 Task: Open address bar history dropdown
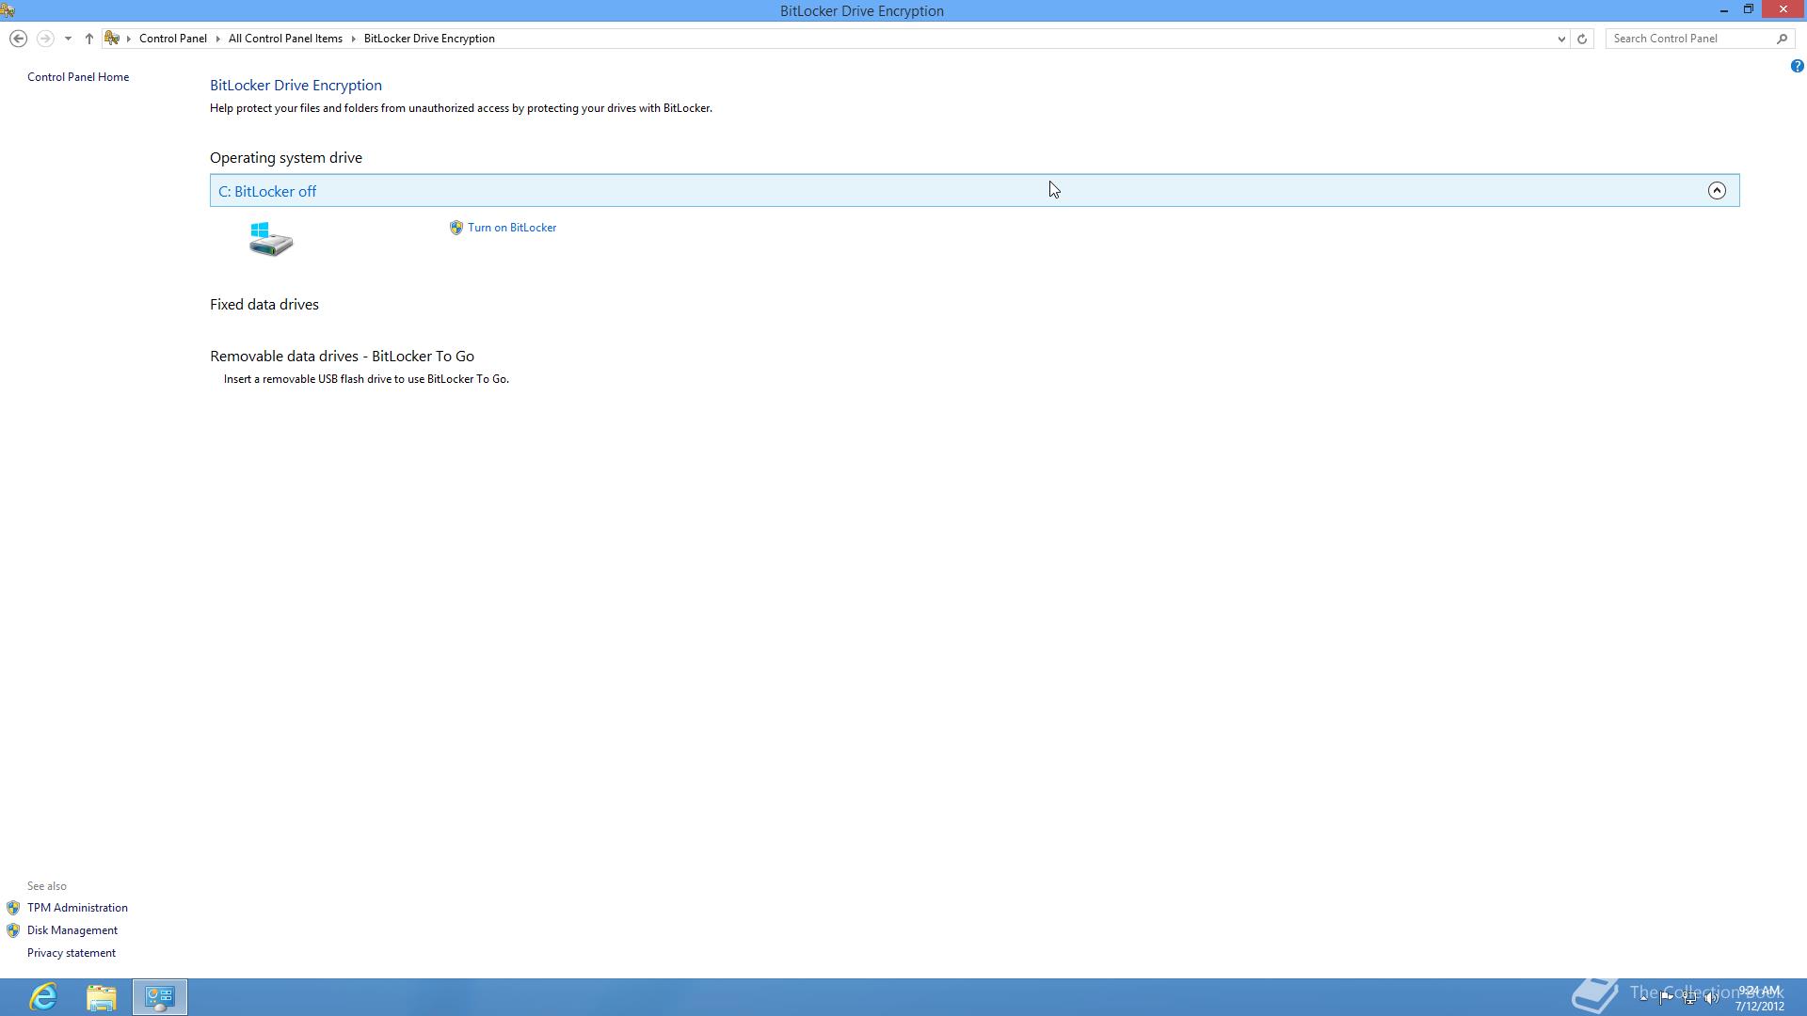(x=1561, y=39)
